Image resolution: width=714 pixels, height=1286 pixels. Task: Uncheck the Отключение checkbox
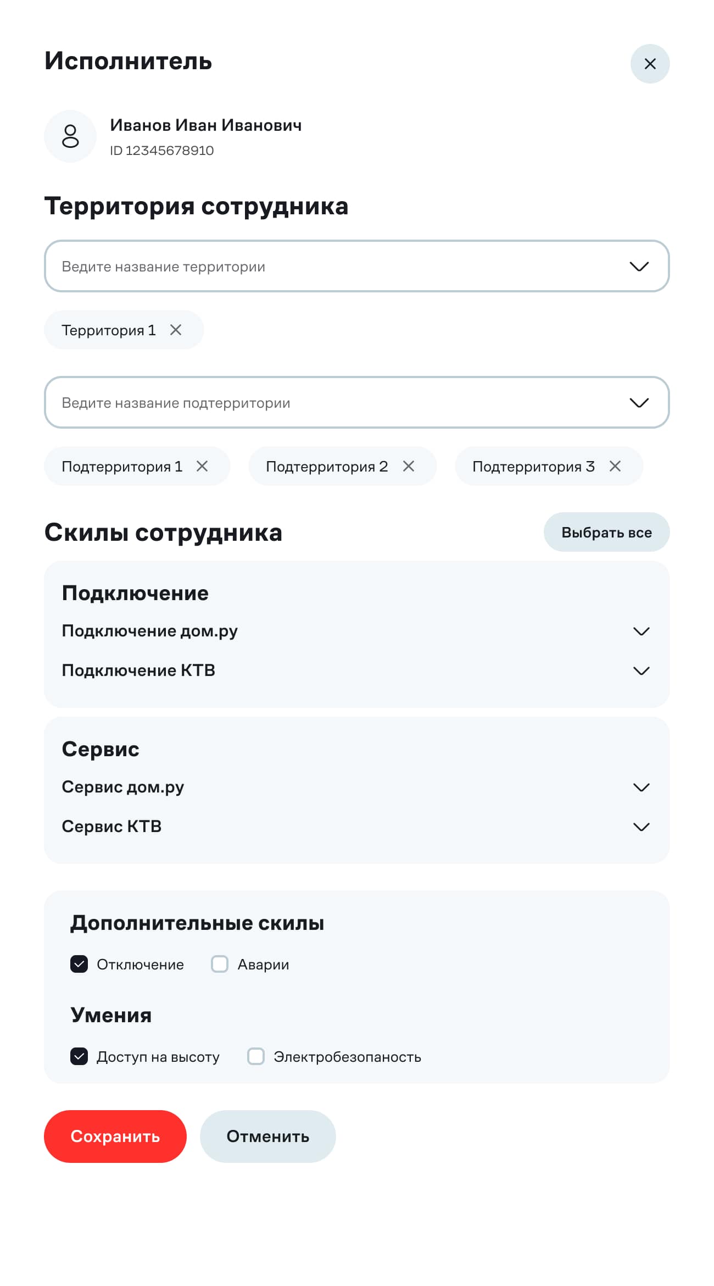[79, 964]
